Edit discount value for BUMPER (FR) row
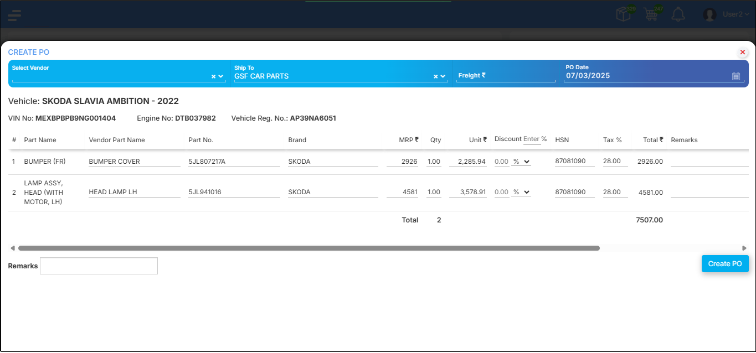This screenshot has height=353, width=756. coord(502,162)
